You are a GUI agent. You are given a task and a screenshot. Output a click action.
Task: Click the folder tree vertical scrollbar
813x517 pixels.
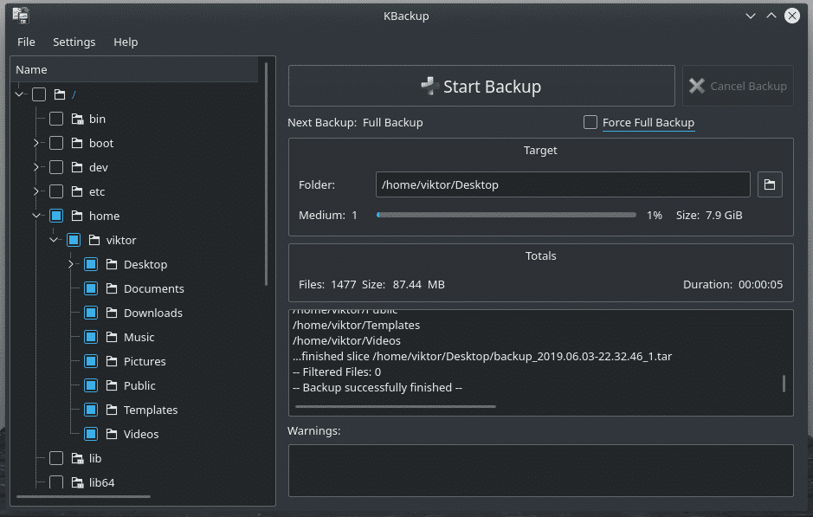pos(267,174)
